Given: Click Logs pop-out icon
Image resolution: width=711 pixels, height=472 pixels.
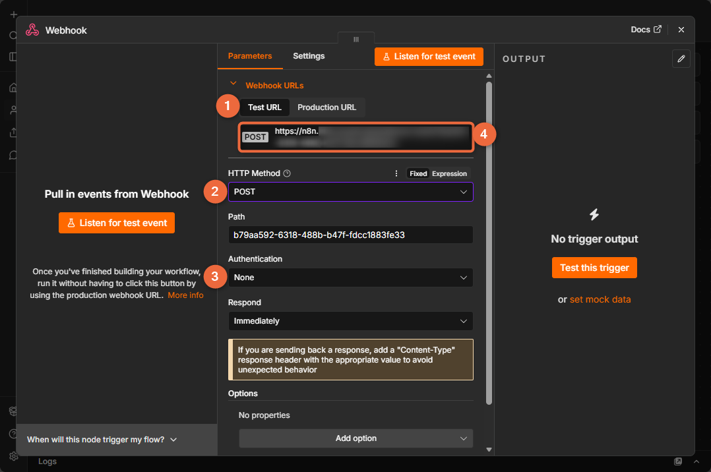Looking at the screenshot, I should 677,461.
